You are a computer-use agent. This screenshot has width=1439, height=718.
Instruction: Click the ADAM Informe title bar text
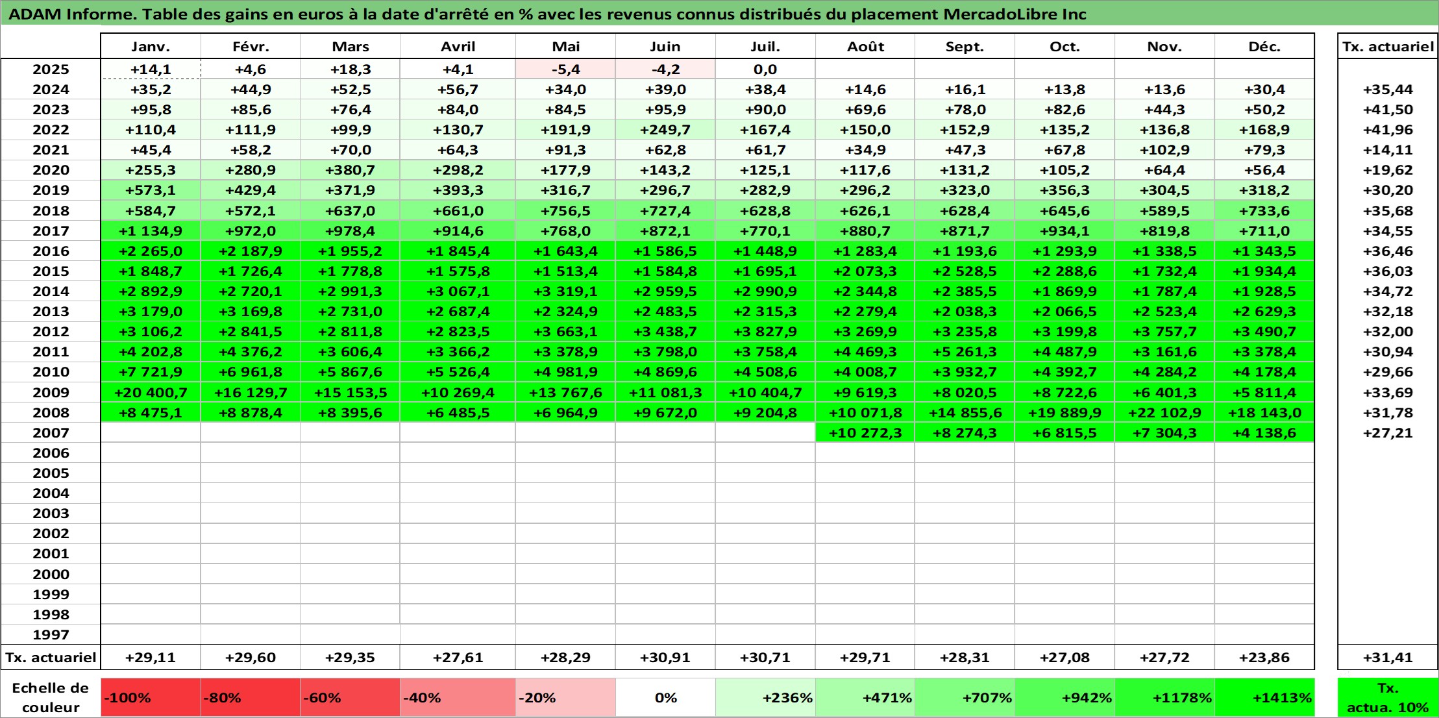(x=547, y=14)
